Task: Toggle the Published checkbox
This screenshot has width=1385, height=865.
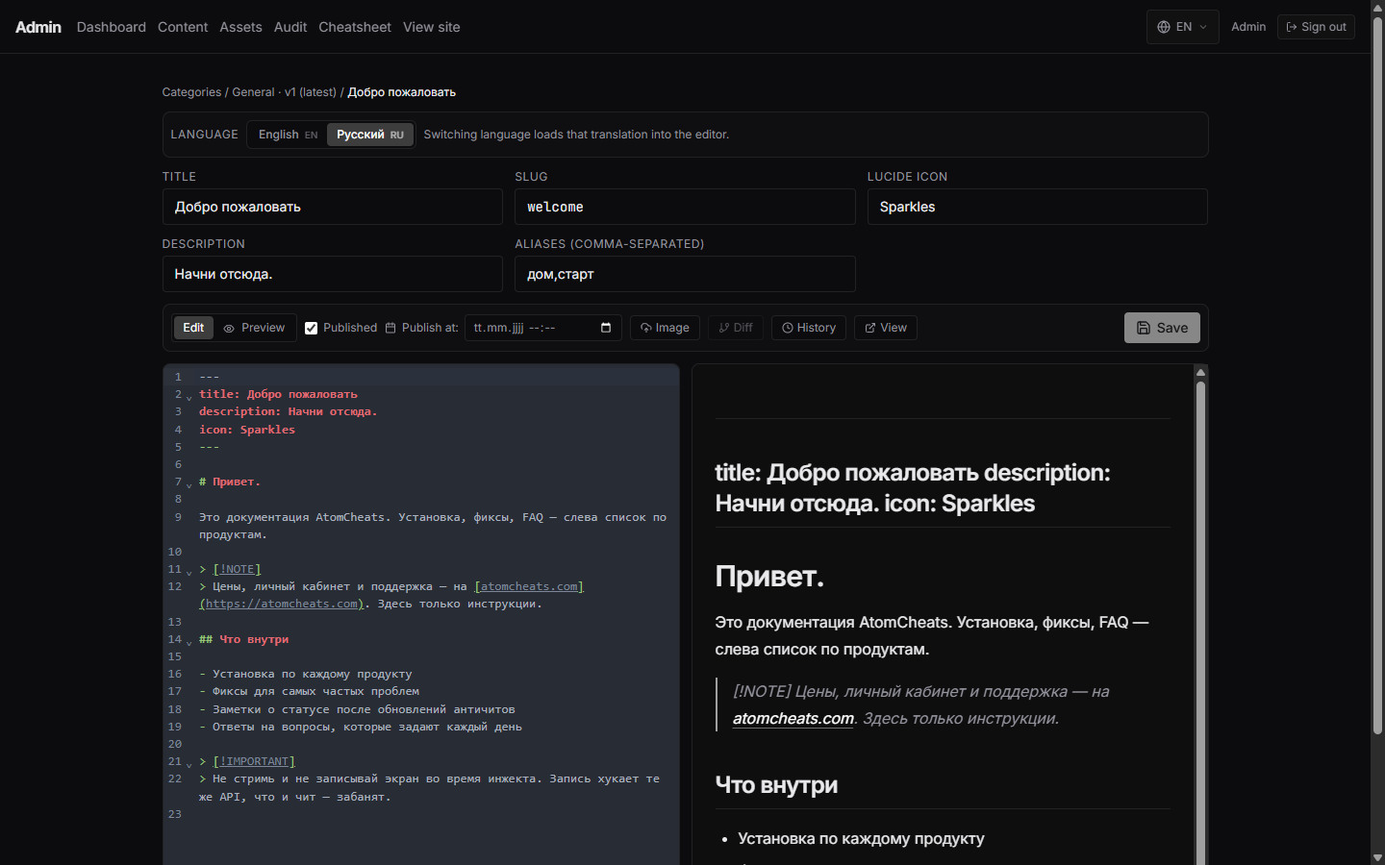Action: coord(311,328)
